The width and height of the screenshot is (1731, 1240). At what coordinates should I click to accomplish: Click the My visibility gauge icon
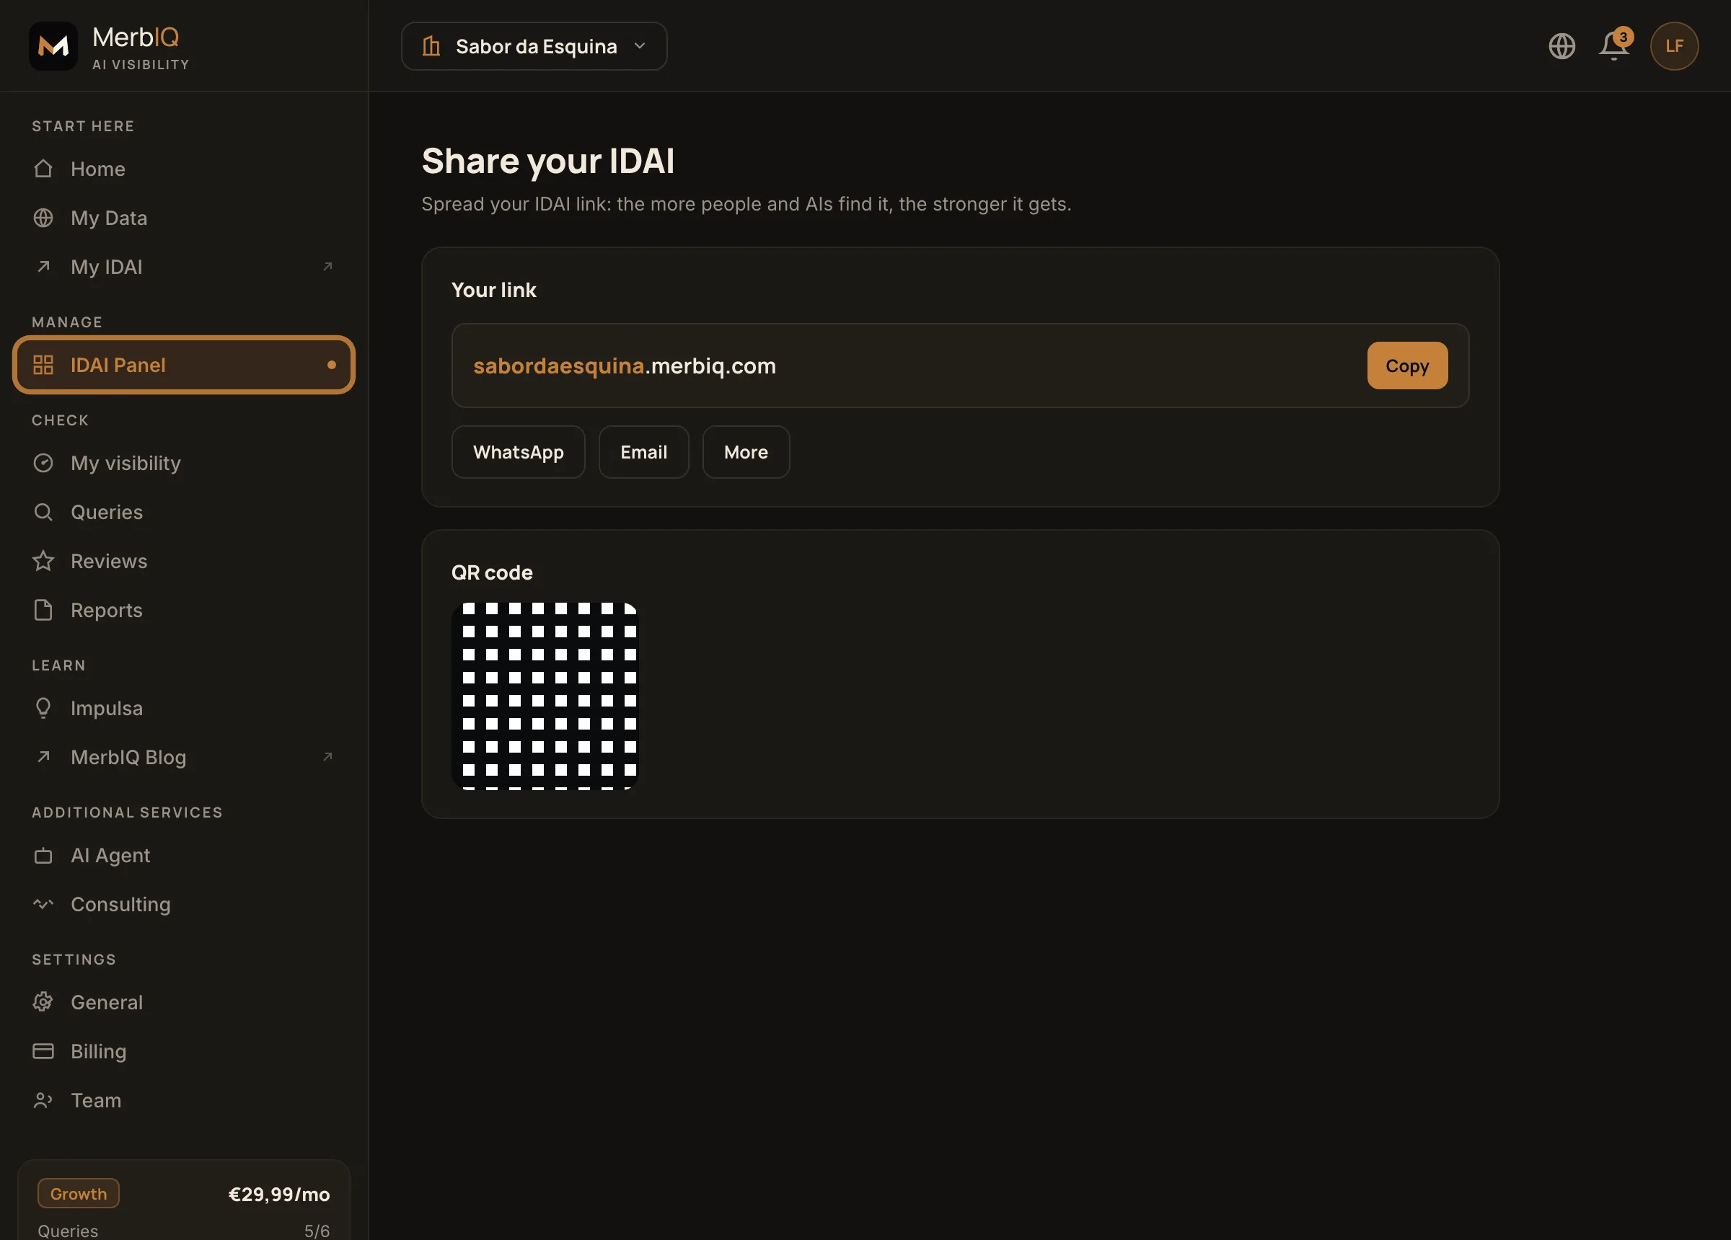pos(43,462)
